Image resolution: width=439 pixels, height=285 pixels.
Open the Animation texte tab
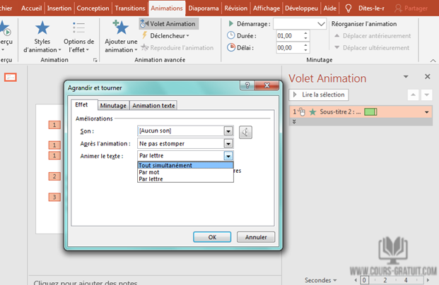(x=153, y=105)
